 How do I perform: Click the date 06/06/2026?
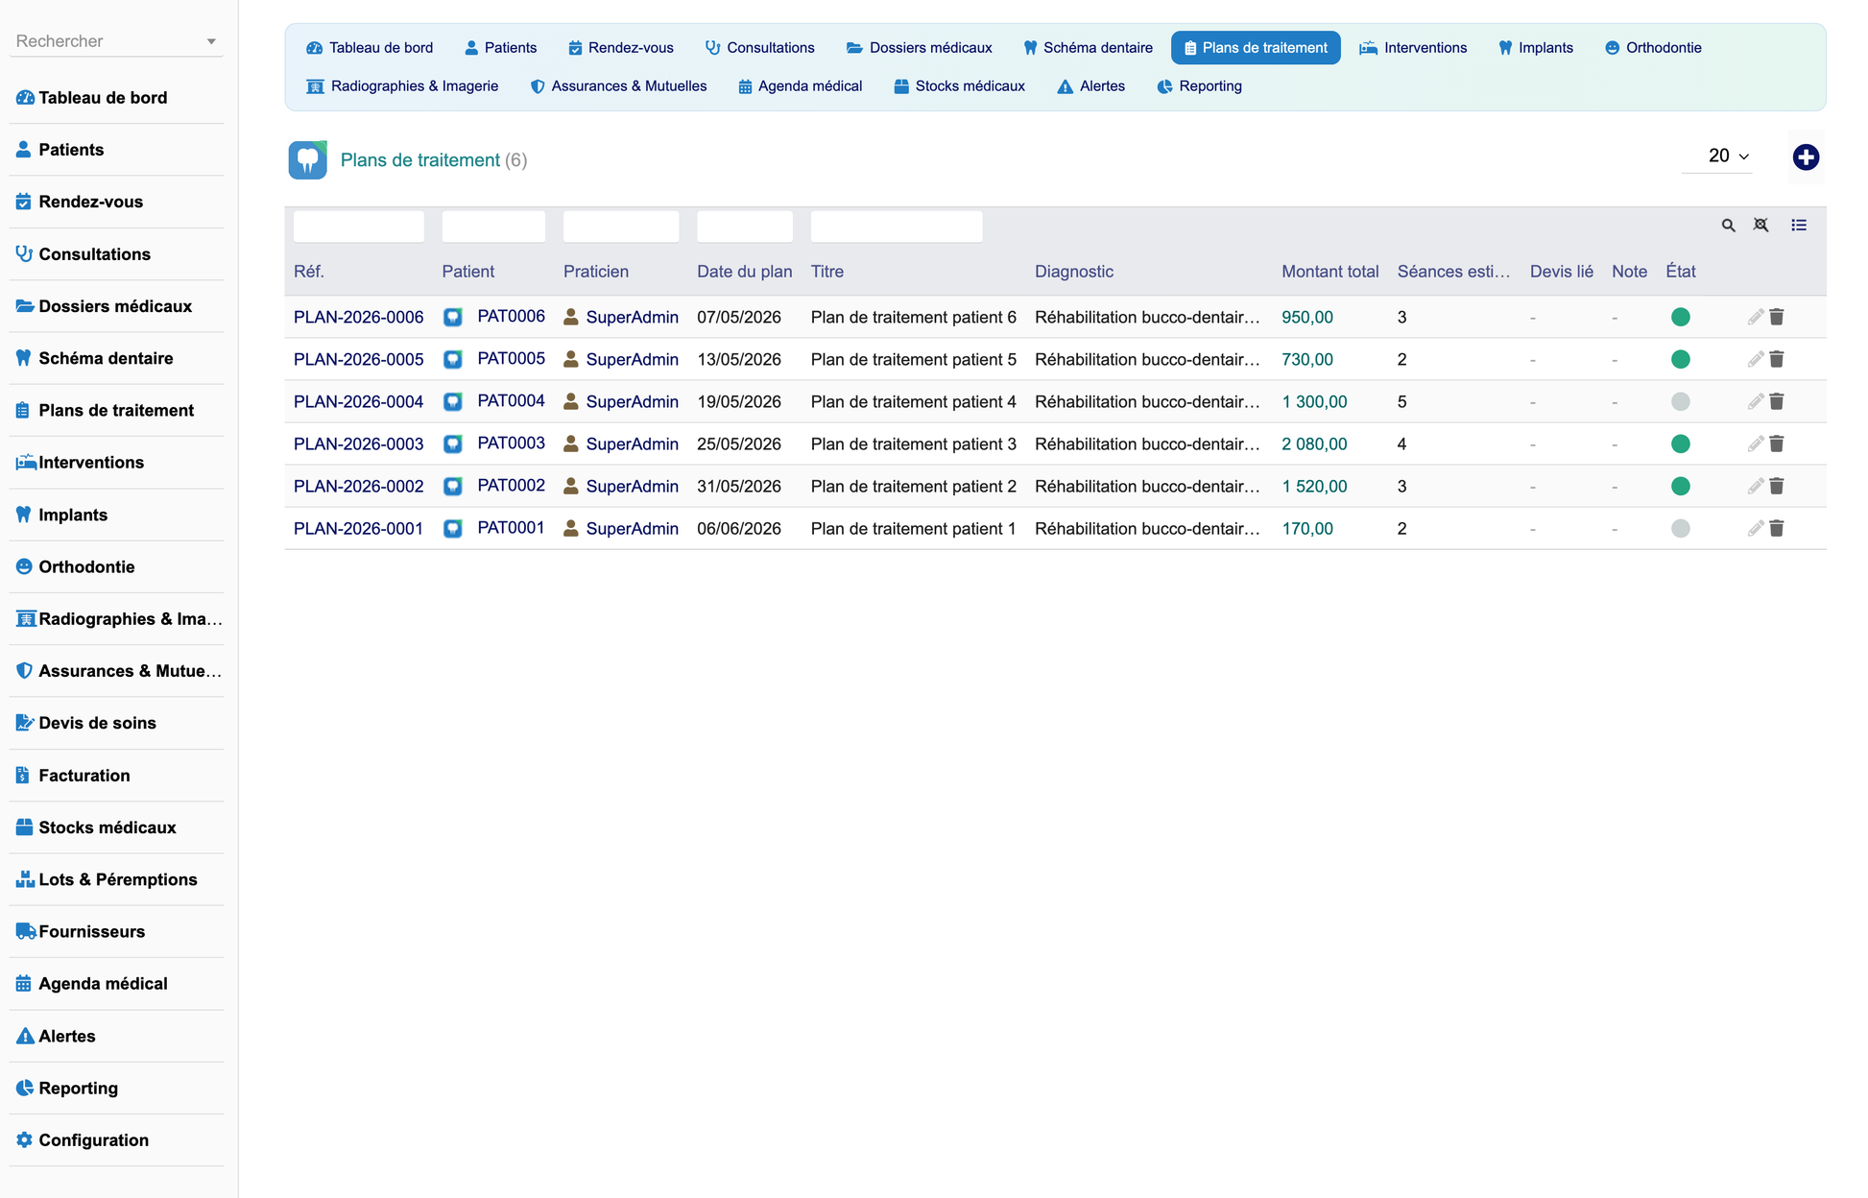point(739,528)
